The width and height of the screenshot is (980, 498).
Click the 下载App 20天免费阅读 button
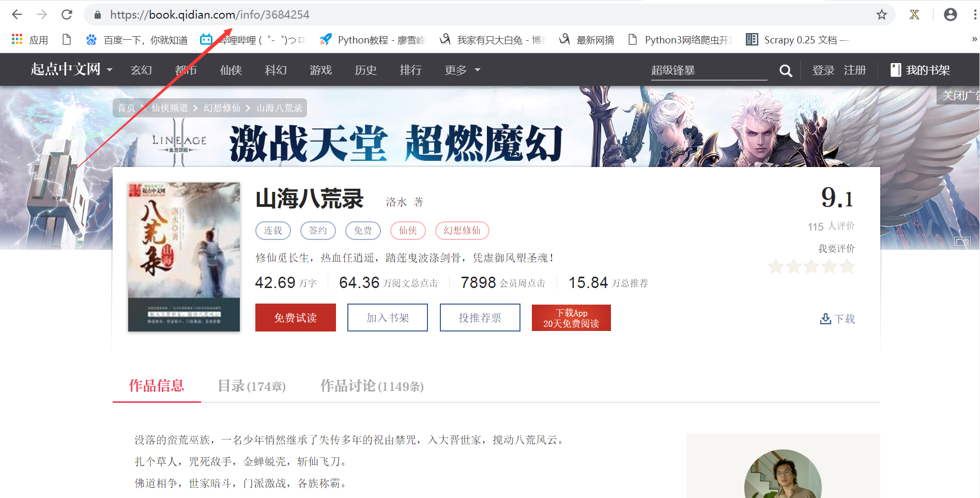pos(571,318)
